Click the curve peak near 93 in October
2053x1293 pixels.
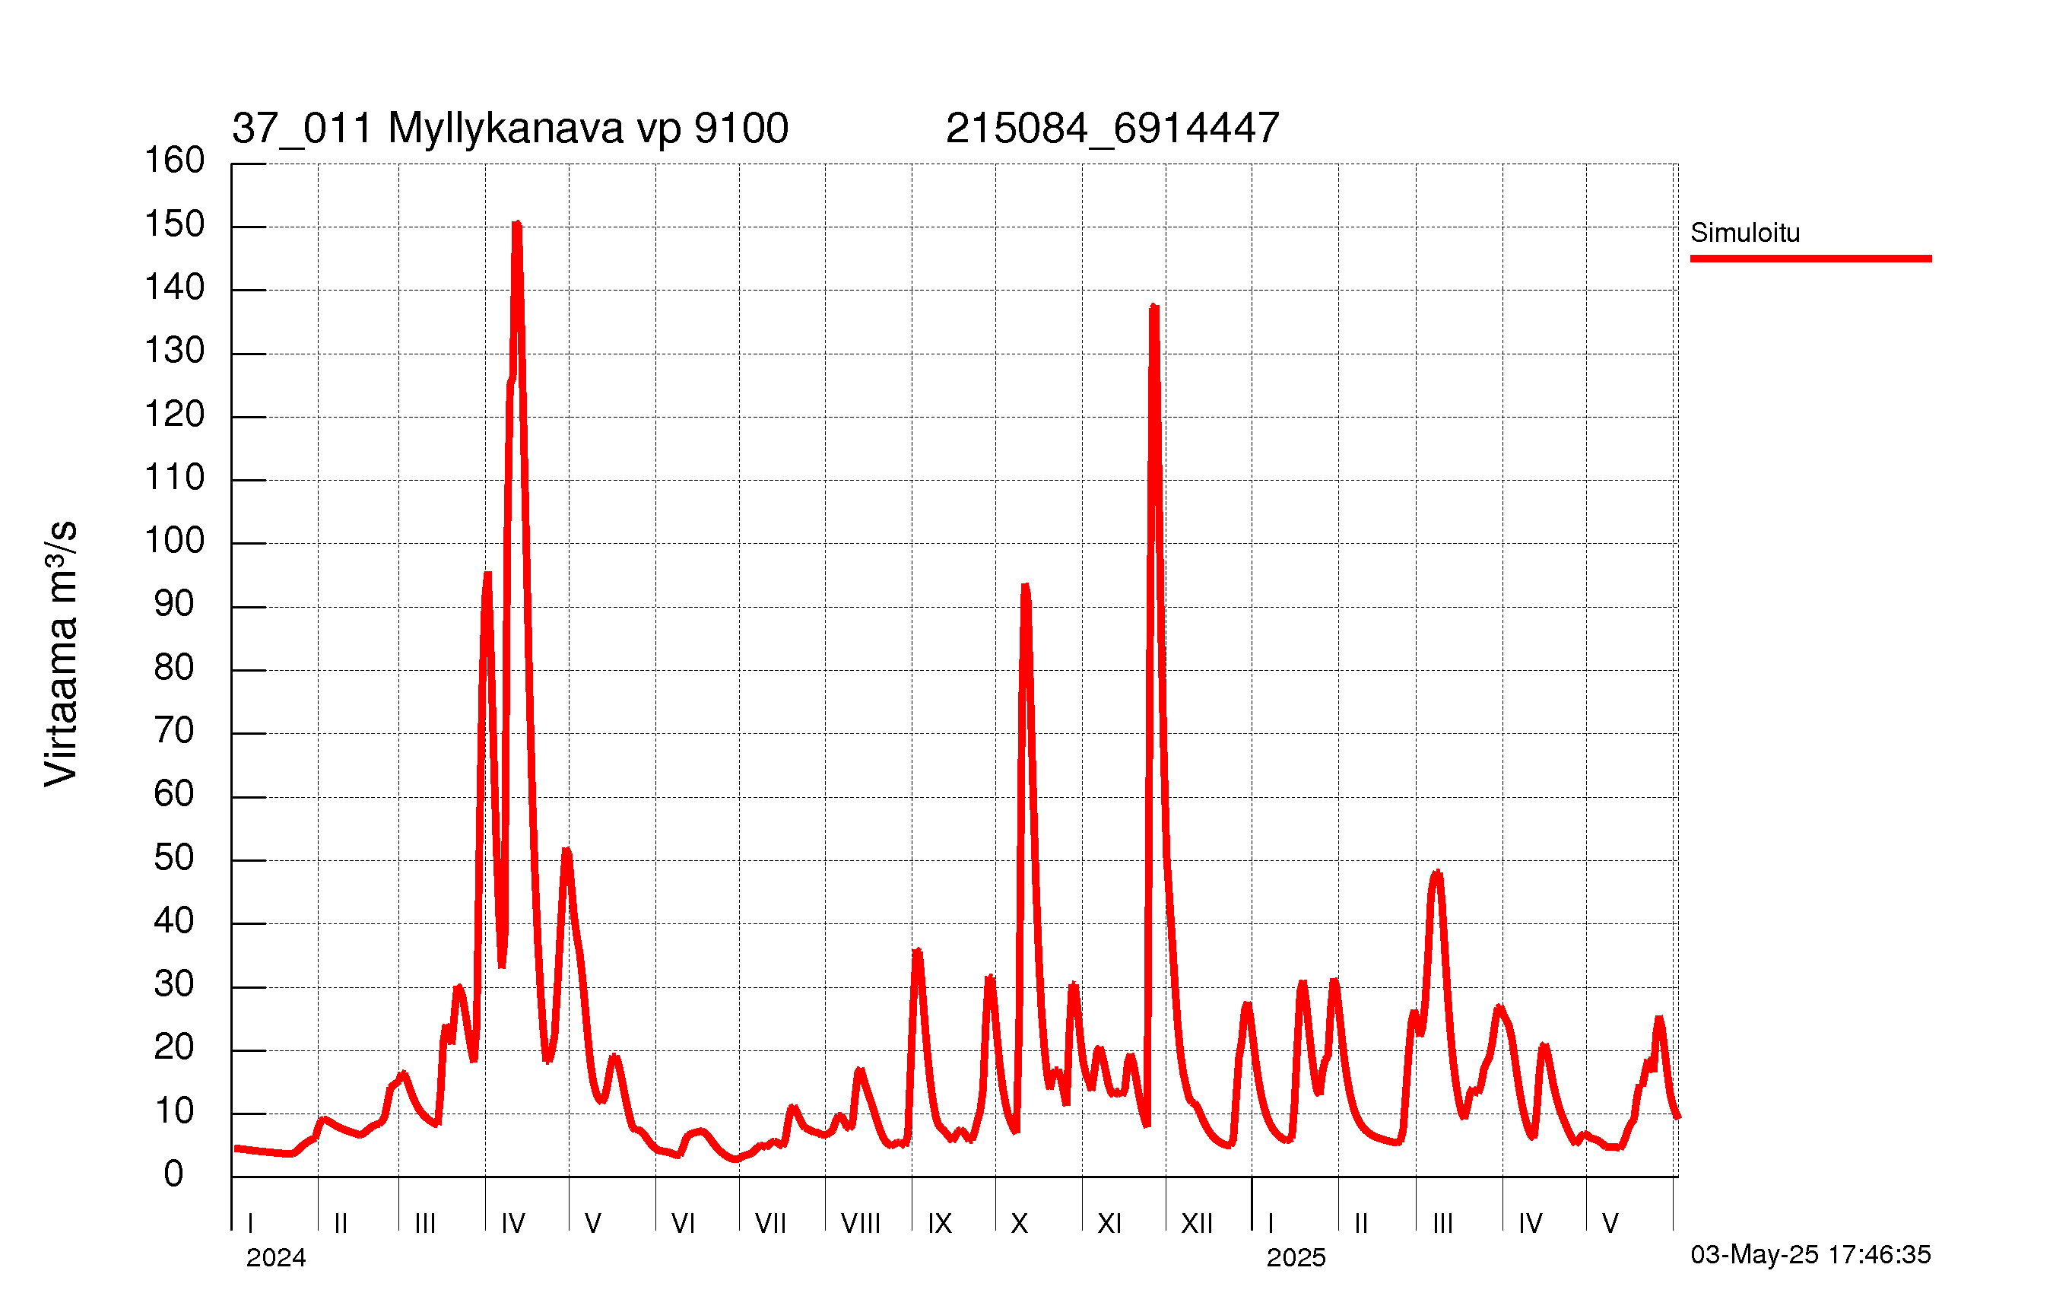[x=1025, y=587]
